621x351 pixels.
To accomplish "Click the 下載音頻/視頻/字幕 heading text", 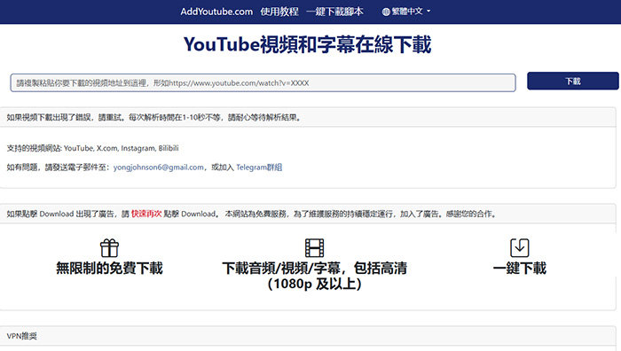I will tap(314, 276).
